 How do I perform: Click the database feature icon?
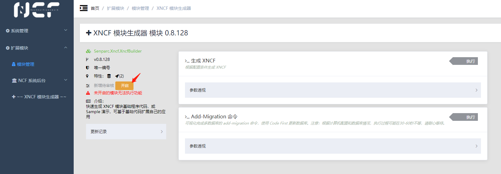click(109, 76)
